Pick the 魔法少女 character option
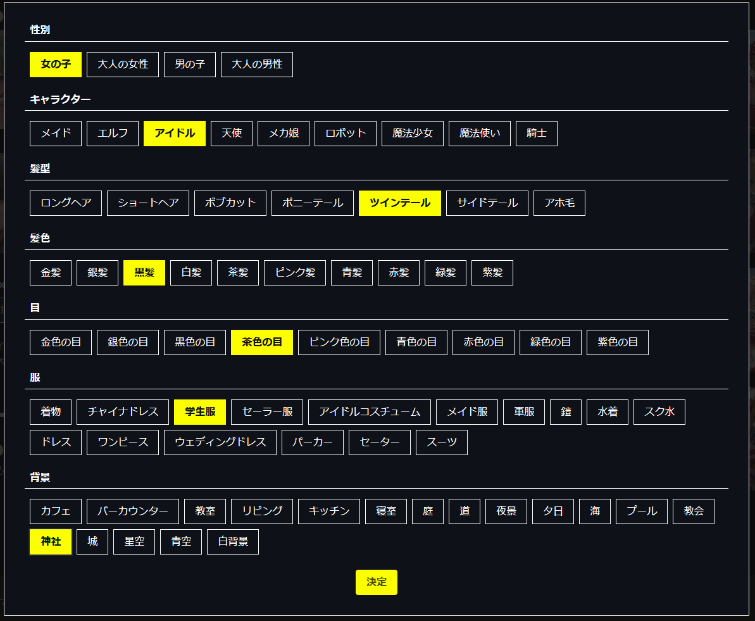The height and width of the screenshot is (621, 755). tap(413, 134)
